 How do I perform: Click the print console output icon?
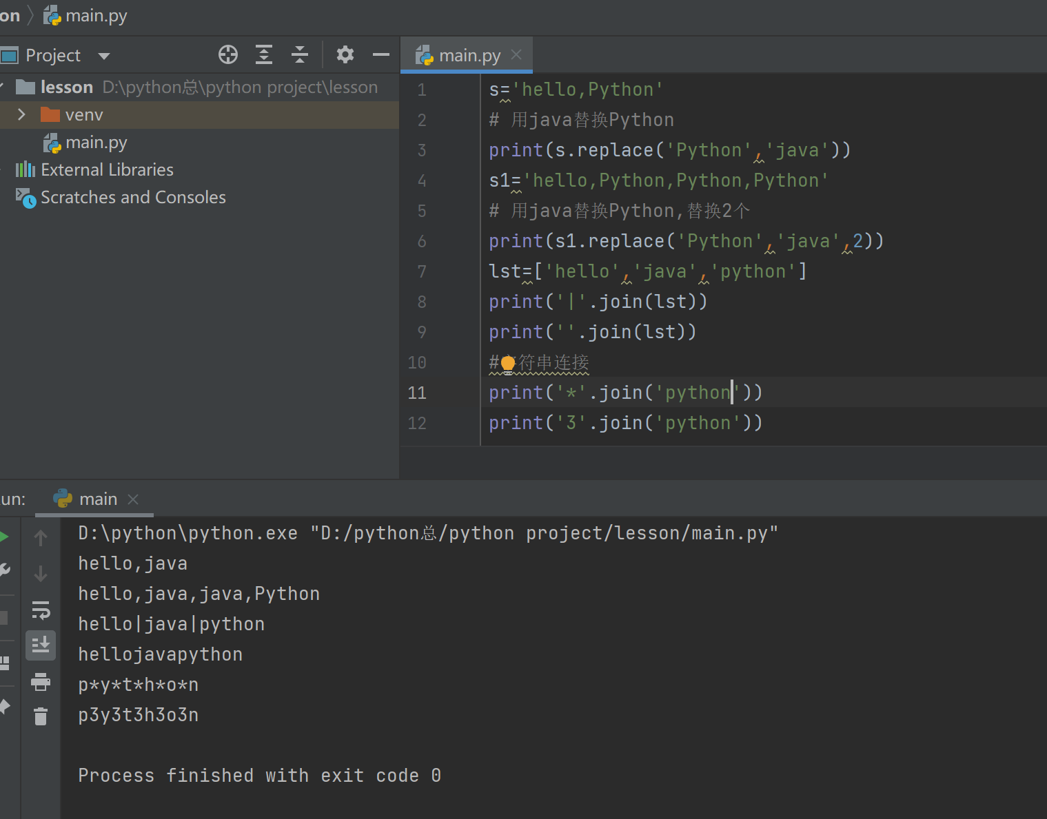(x=41, y=682)
